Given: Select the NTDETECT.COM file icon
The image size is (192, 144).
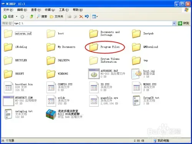Looking at the screenshot, I should coord(8,101).
